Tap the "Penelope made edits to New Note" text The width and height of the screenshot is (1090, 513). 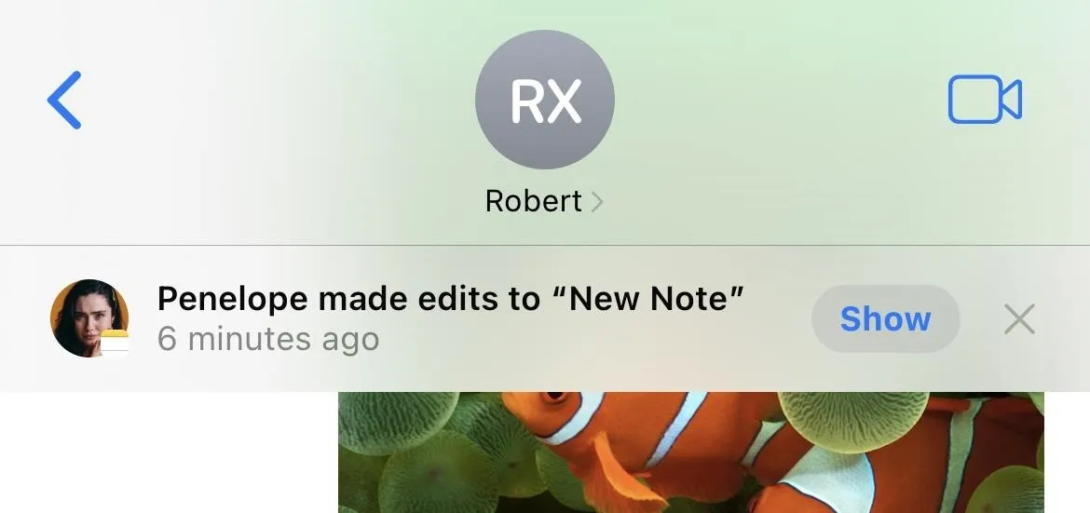[x=451, y=299]
